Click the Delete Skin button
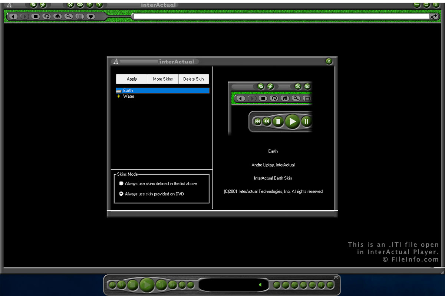 194,79
